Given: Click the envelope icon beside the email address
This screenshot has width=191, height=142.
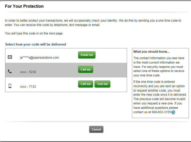Looking at the screenshot, I should [x=10, y=57].
